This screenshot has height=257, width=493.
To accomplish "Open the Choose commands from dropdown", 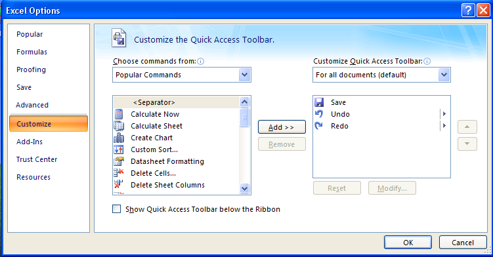I will [x=245, y=75].
